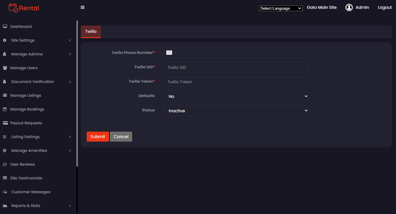
Task: Open Payout Requests page
Action: tap(26, 123)
